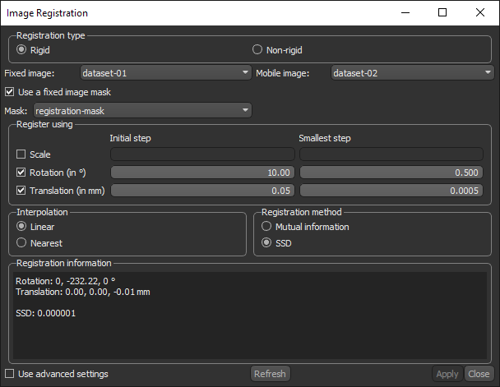Screen dimensions: 500x387
Task: Select the Rigid registration type
Action: point(22,50)
